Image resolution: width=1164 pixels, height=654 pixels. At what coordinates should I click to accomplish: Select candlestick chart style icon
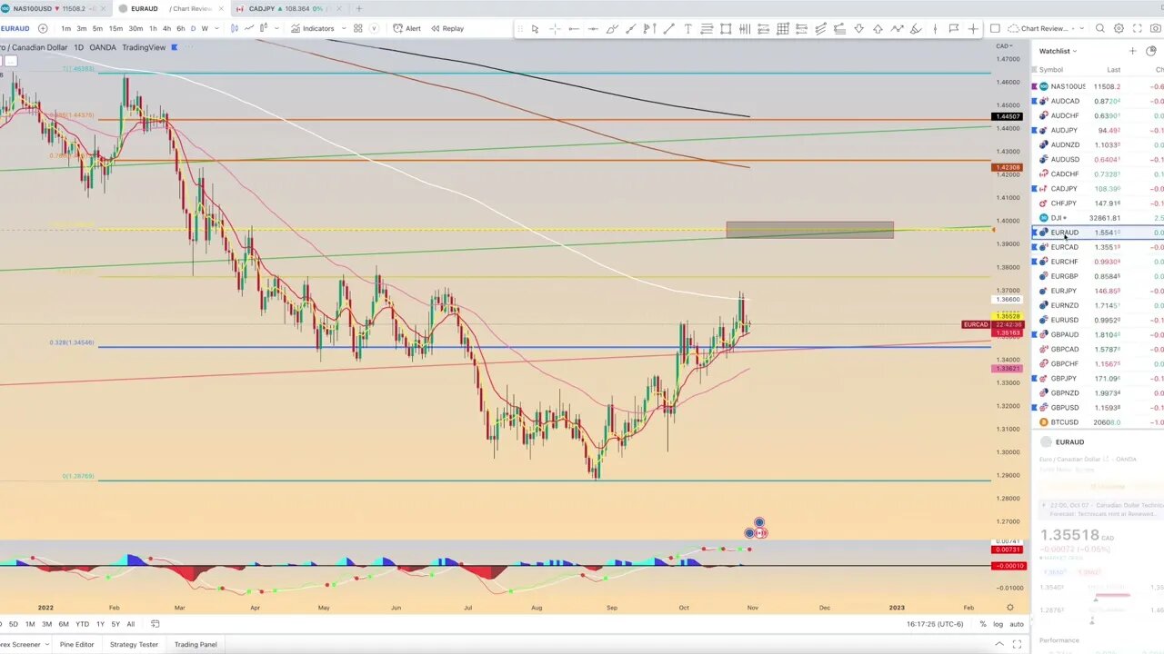coord(235,28)
